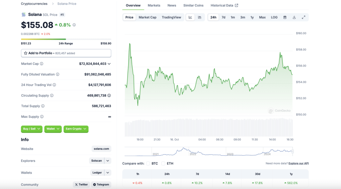Open 24 Hour Trading Vol info icon
The width and height of the screenshot is (341, 189).
coord(54,85)
